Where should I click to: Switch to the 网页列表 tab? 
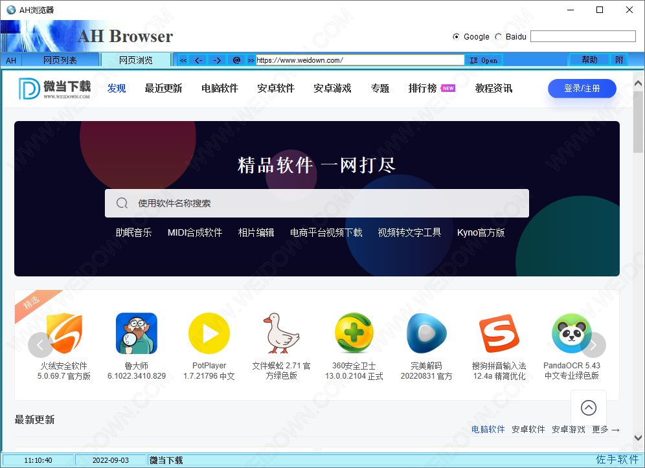(x=60, y=60)
